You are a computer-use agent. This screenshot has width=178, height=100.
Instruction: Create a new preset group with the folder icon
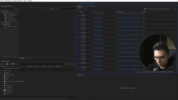click(x=7, y=64)
